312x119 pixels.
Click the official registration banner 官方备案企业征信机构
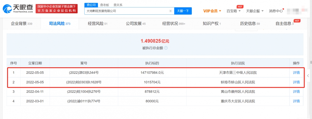coord(57,9)
